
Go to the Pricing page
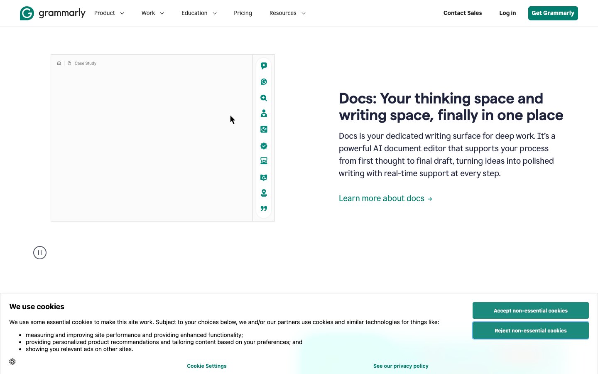243,13
